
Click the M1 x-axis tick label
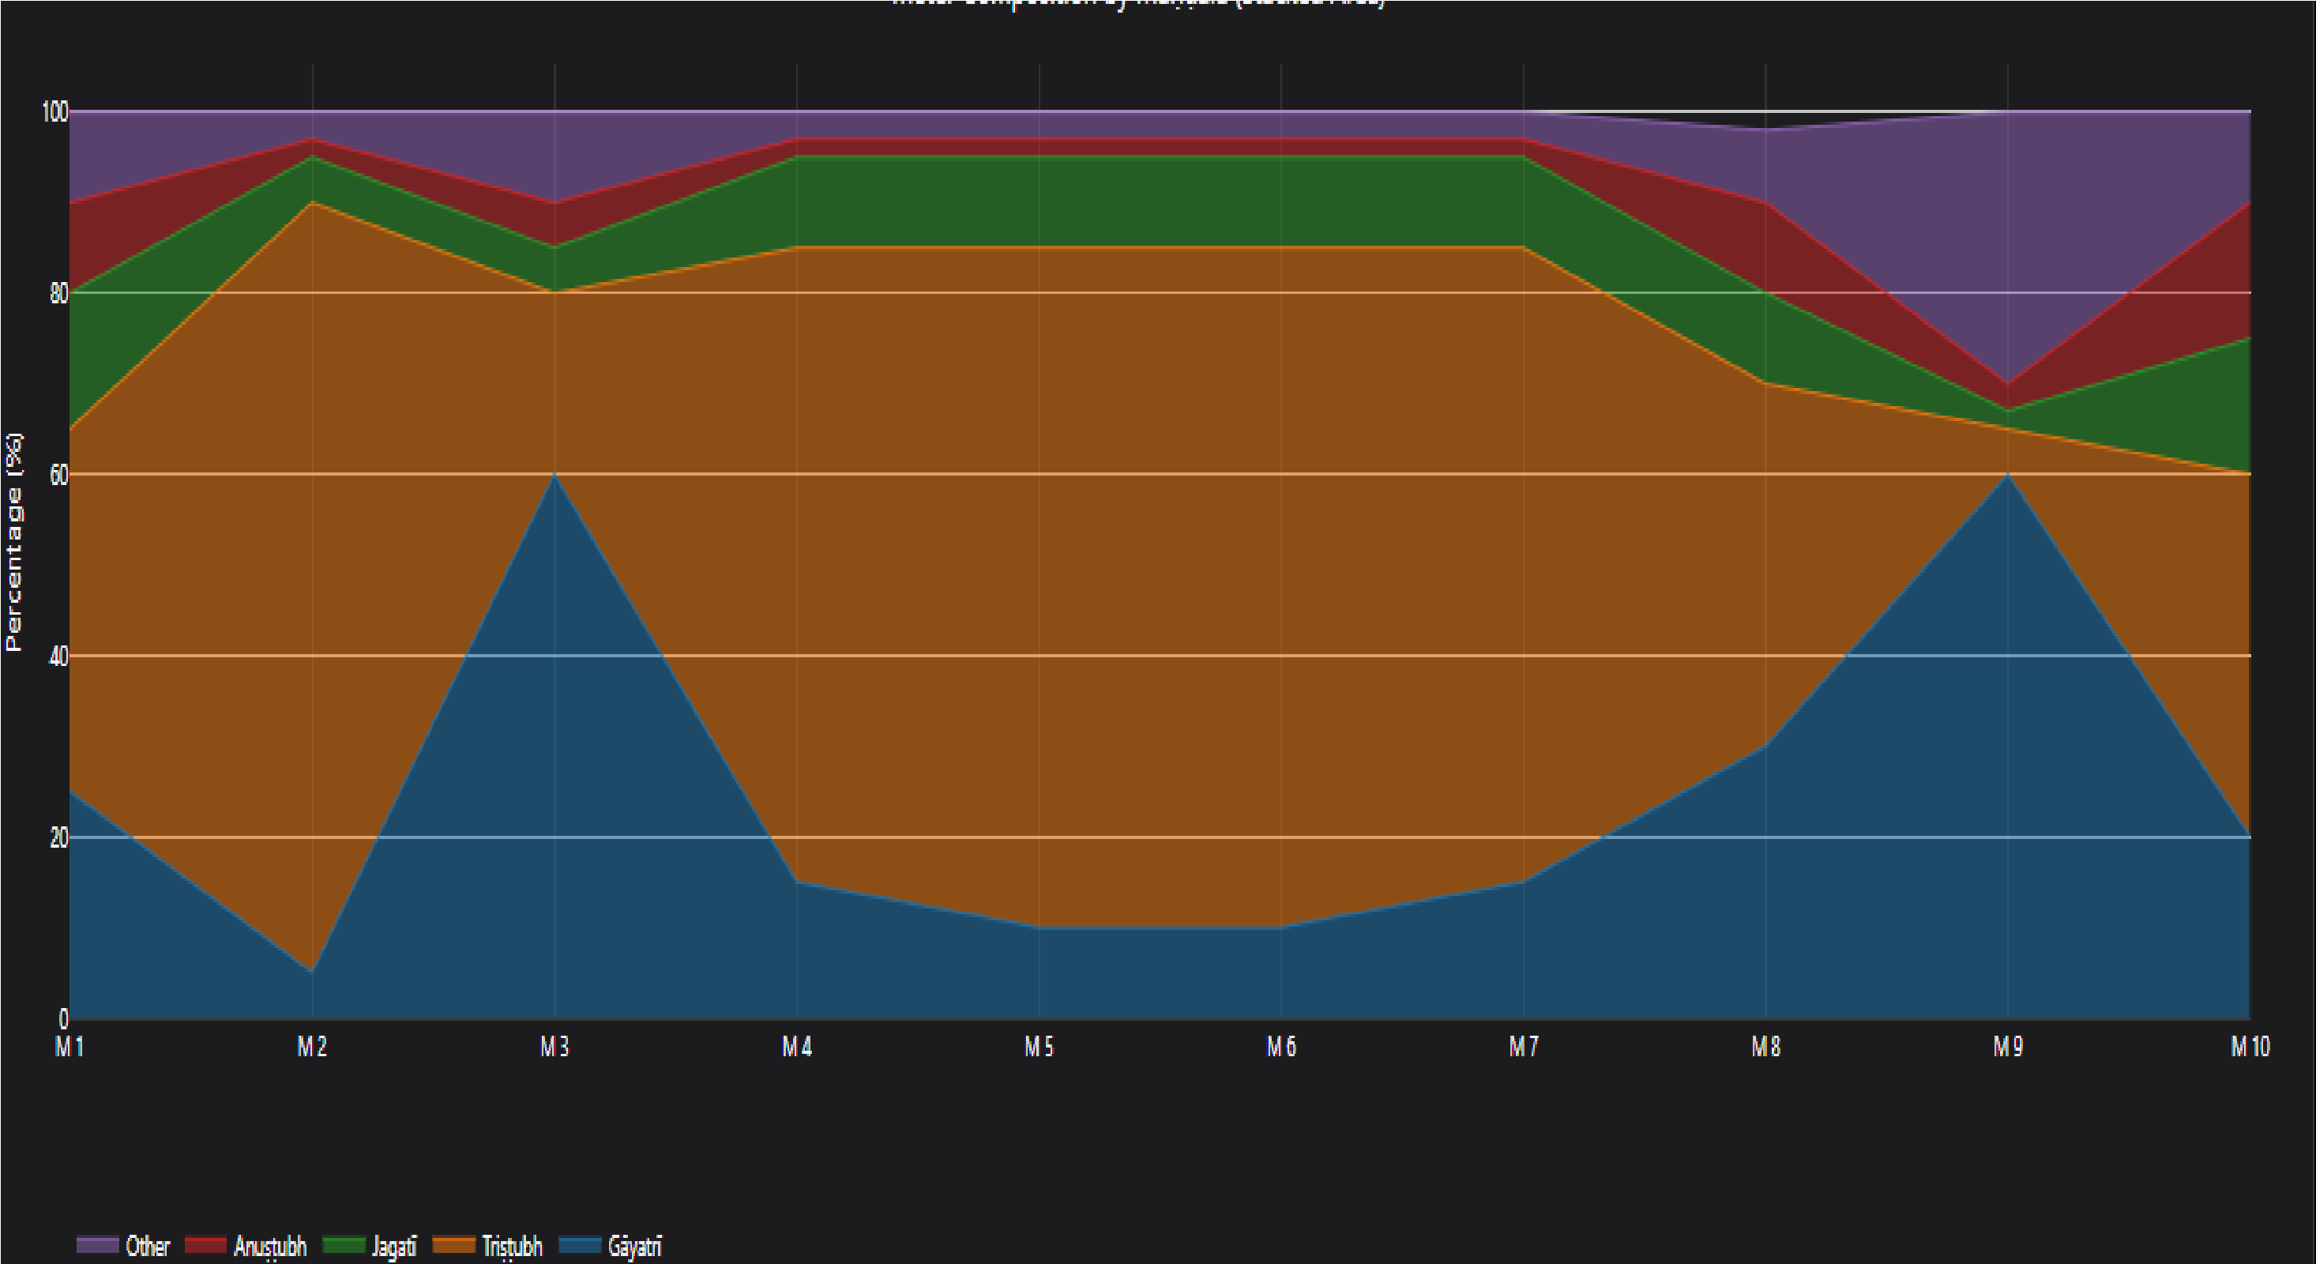pos(70,1047)
